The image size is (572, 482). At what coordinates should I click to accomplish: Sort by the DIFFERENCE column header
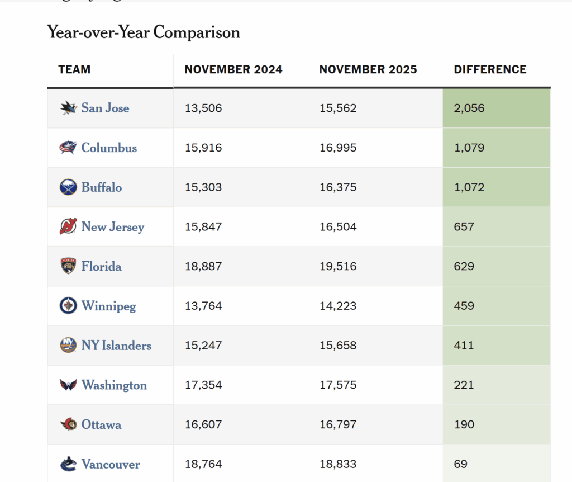[490, 69]
